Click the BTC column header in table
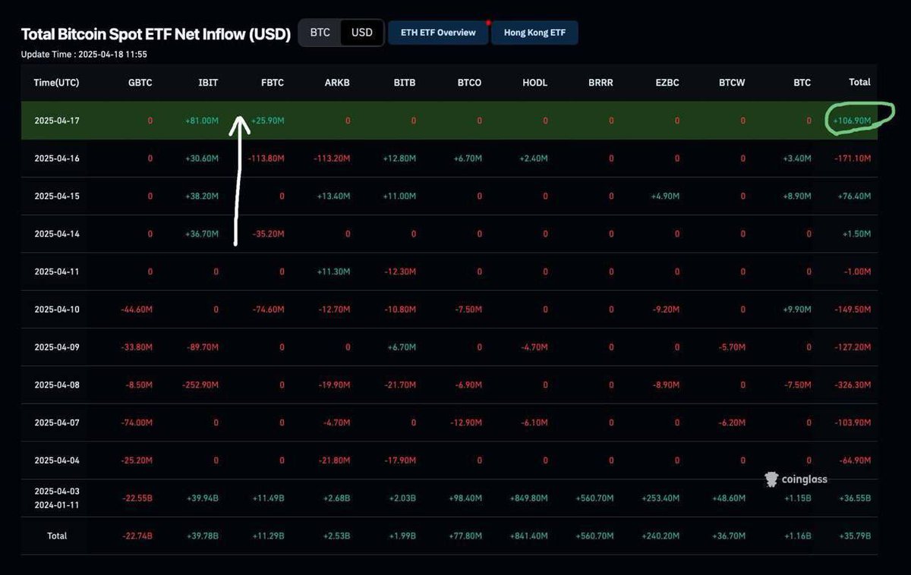The image size is (911, 575). click(802, 83)
